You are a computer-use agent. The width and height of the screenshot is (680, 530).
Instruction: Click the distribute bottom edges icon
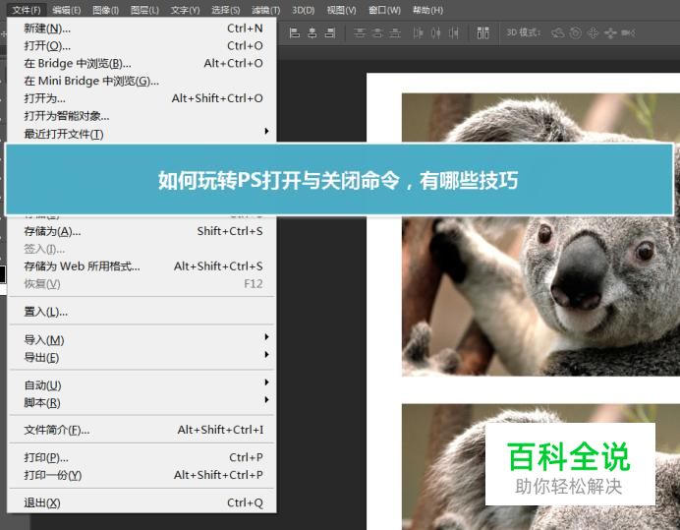click(x=395, y=32)
